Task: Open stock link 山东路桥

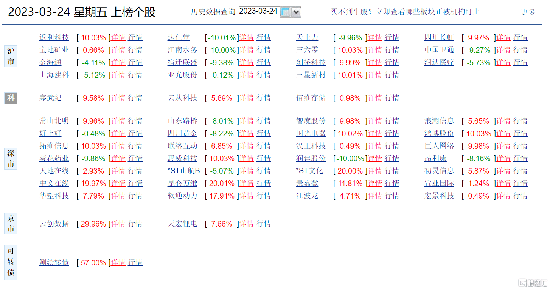Action: (182, 121)
